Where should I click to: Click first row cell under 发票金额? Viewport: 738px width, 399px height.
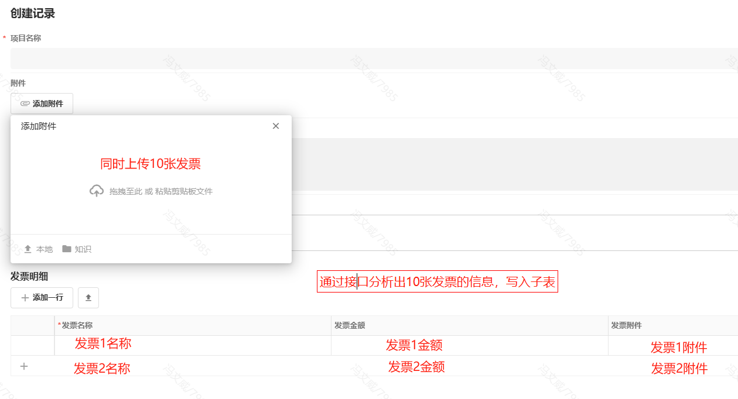tap(470, 345)
